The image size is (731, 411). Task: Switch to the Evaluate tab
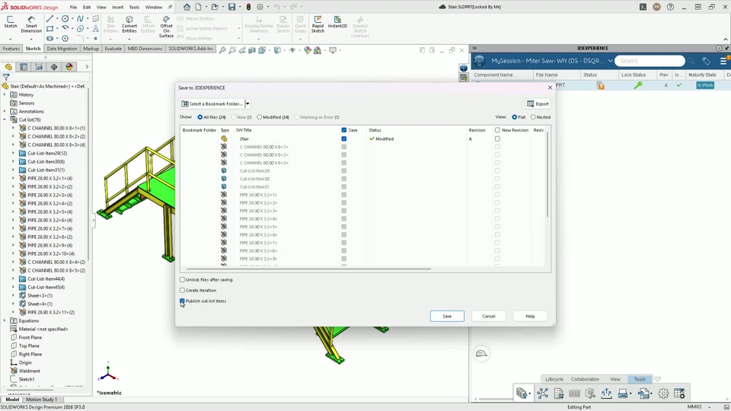[x=113, y=49]
